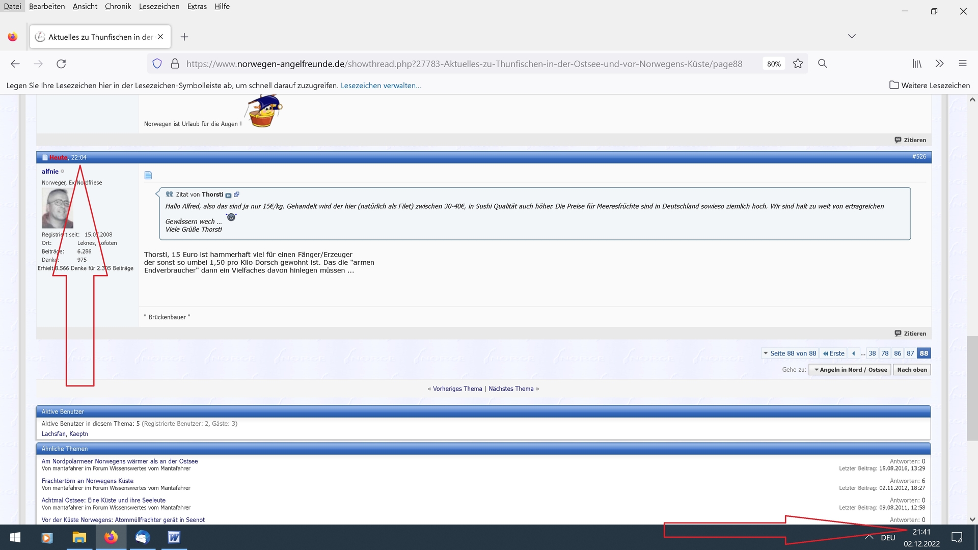This screenshot has width=978, height=550.
Task: Open Word from the taskbar
Action: 174,537
